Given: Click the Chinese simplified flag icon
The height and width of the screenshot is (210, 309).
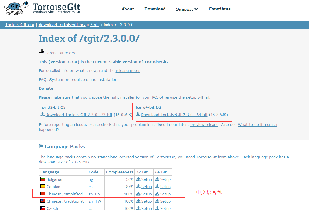Looking at the screenshot, I should [43, 194].
